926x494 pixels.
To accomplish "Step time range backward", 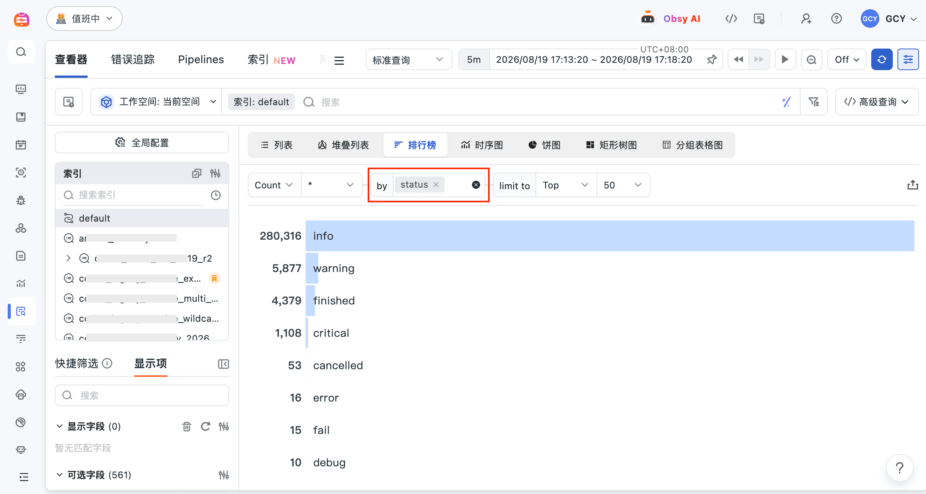I will point(738,60).
